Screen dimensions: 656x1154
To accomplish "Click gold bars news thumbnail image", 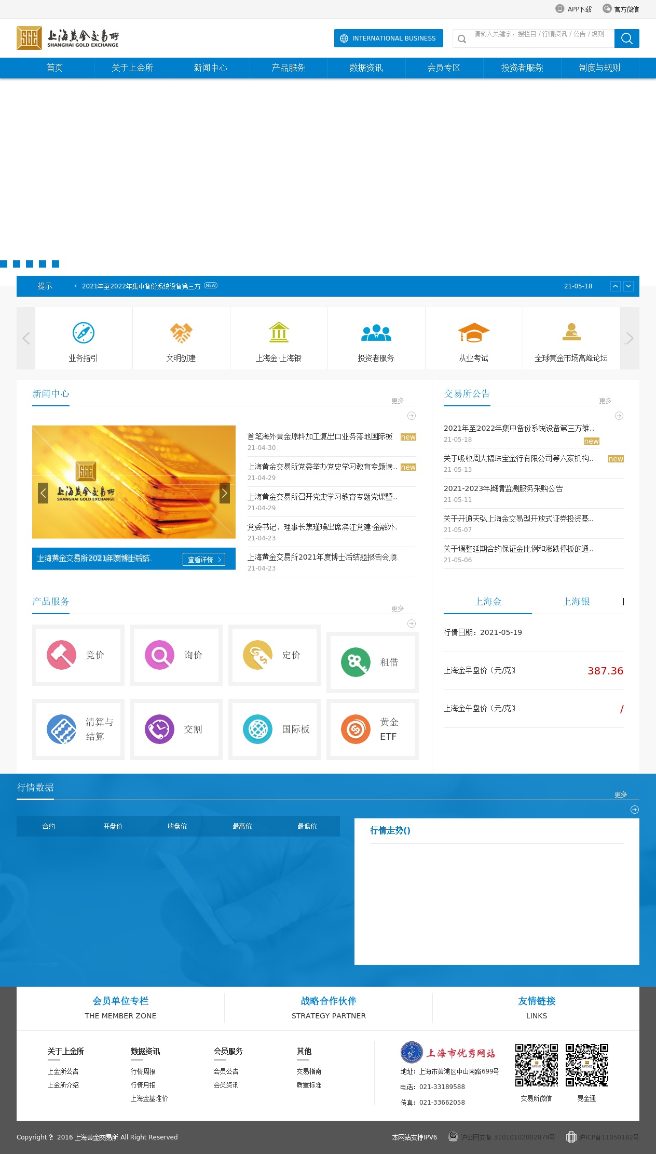I will pos(134,482).
